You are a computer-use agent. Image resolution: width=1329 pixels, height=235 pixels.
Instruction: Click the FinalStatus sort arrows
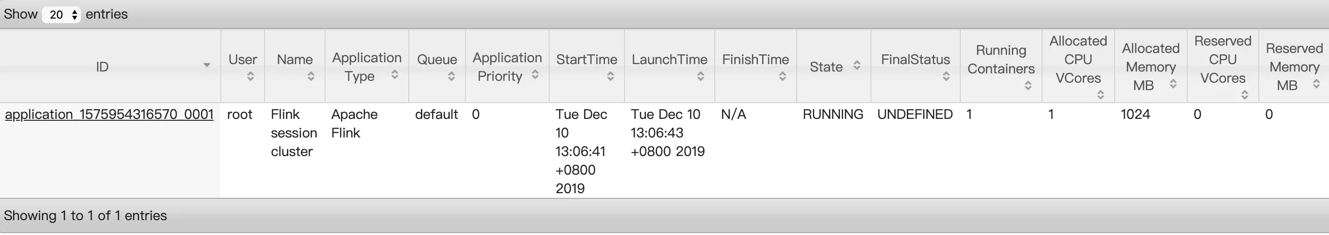[x=946, y=76]
